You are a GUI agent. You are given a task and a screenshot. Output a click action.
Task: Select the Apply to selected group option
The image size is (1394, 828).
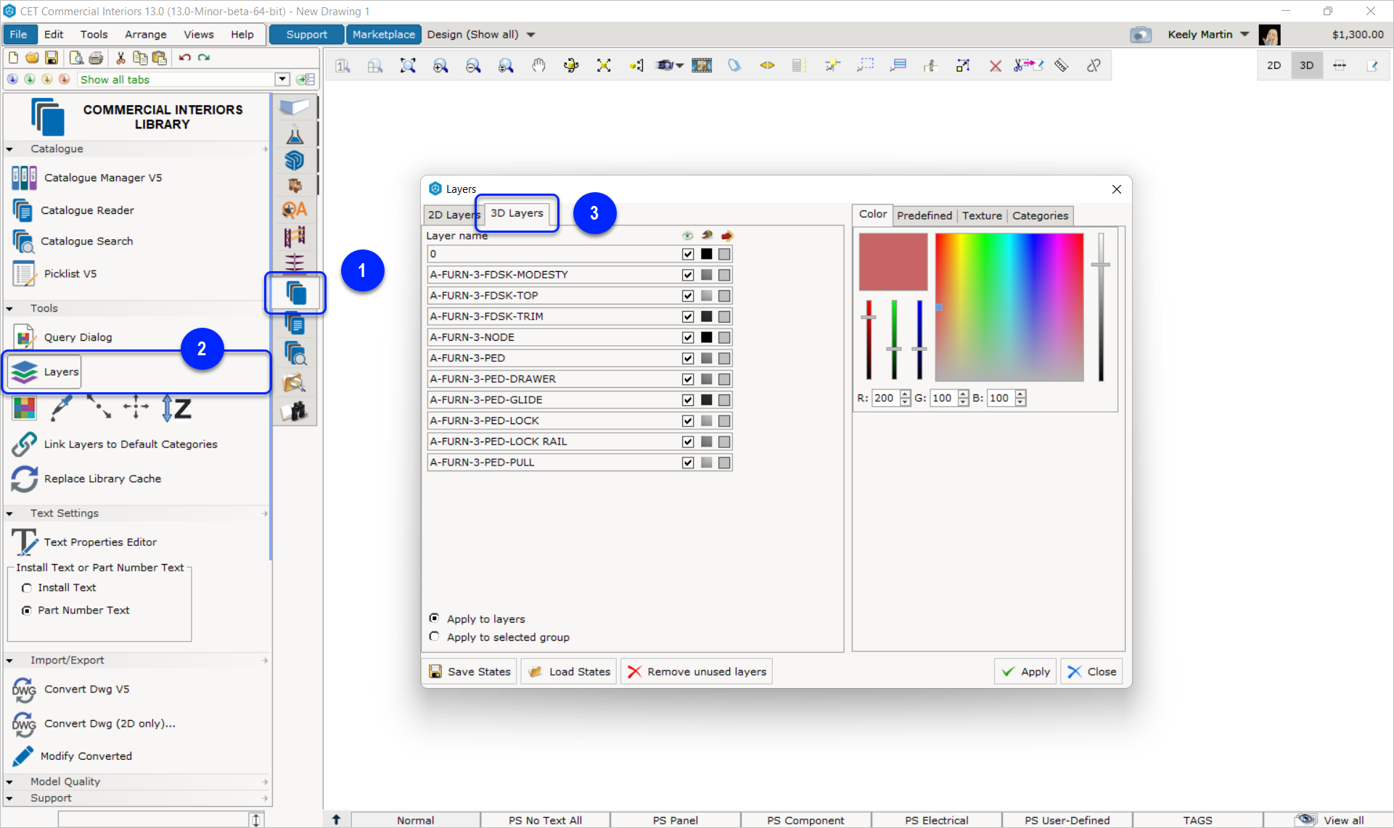[435, 637]
